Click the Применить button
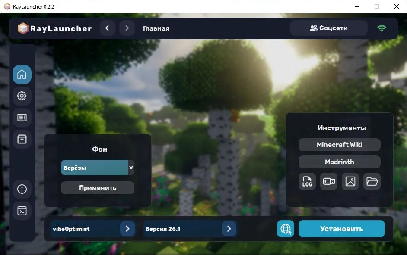Screen dimensions: 407x255 tap(98, 188)
